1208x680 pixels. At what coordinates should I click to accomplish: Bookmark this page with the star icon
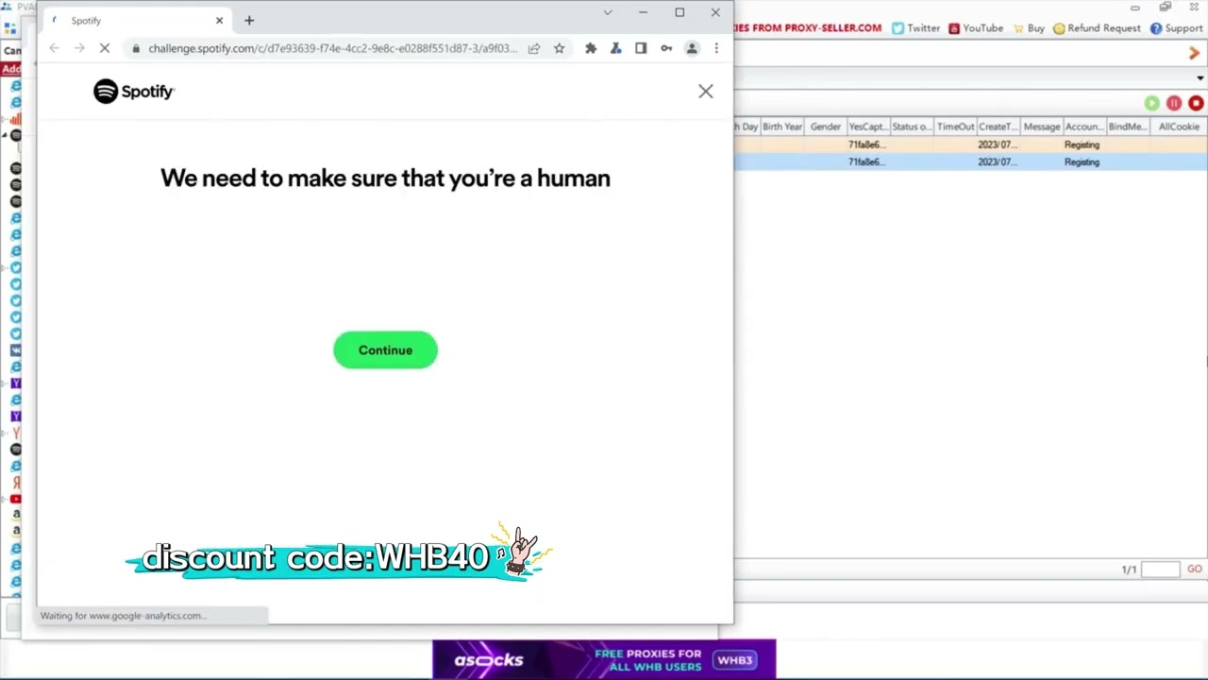click(559, 48)
